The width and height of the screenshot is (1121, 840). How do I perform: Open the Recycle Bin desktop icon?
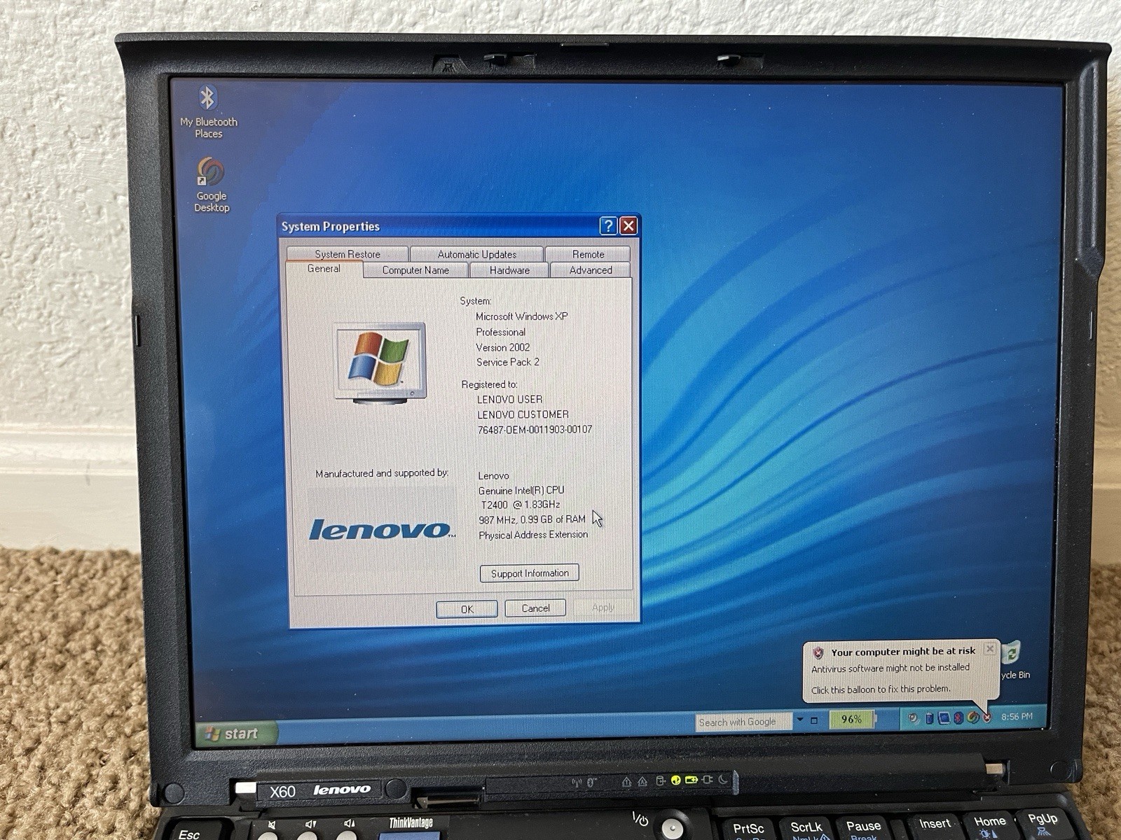tap(1015, 660)
